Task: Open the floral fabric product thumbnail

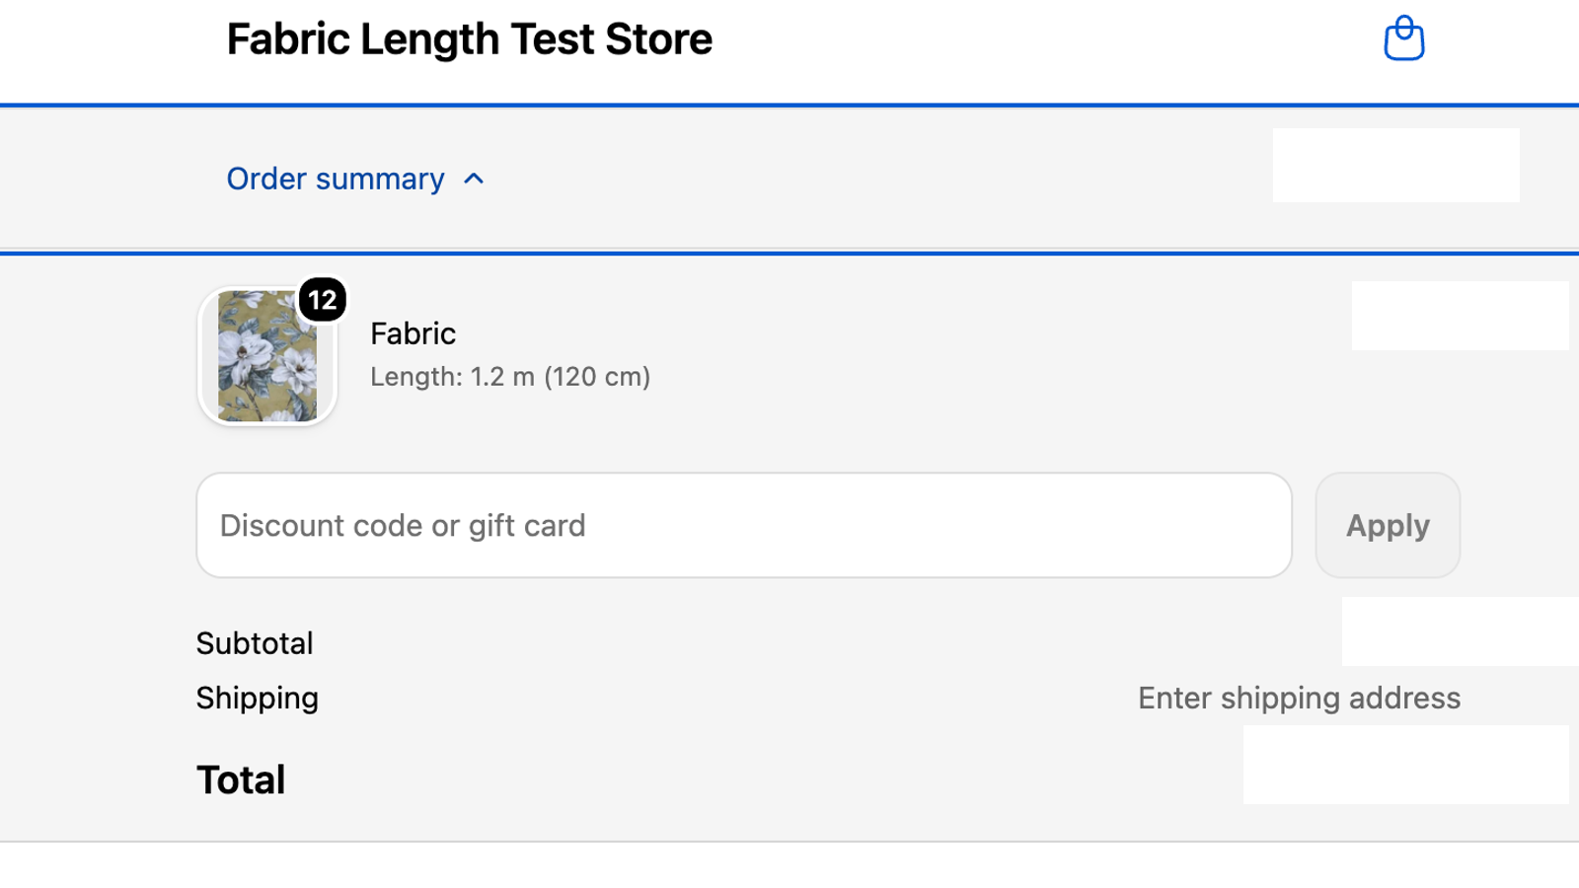Action: pos(267,356)
